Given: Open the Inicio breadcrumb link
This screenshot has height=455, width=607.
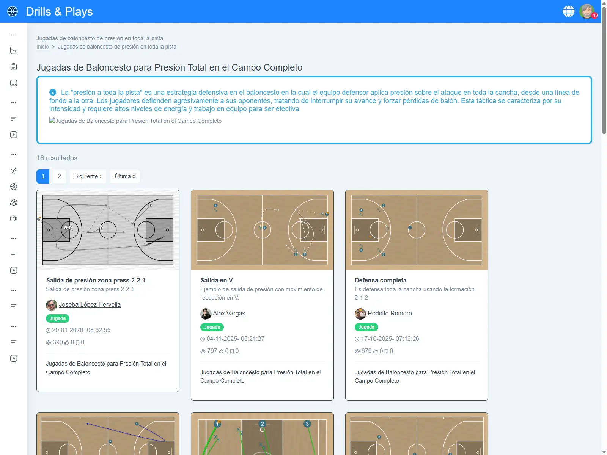Looking at the screenshot, I should pyautogui.click(x=42, y=47).
